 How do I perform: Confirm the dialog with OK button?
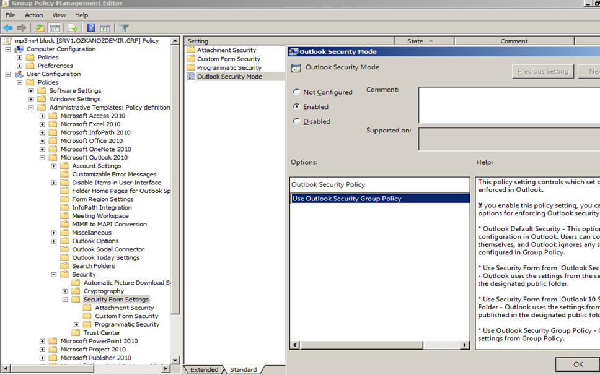[578, 364]
